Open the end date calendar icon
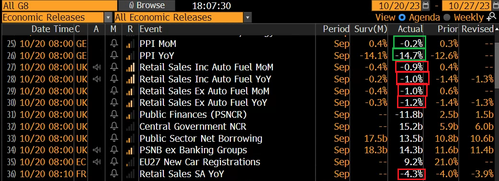 (494, 6)
